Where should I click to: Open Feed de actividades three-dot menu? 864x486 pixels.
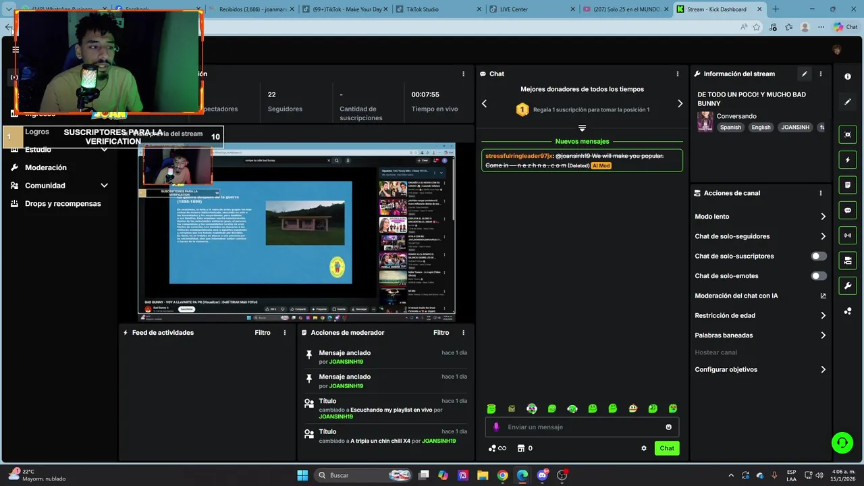tap(285, 333)
